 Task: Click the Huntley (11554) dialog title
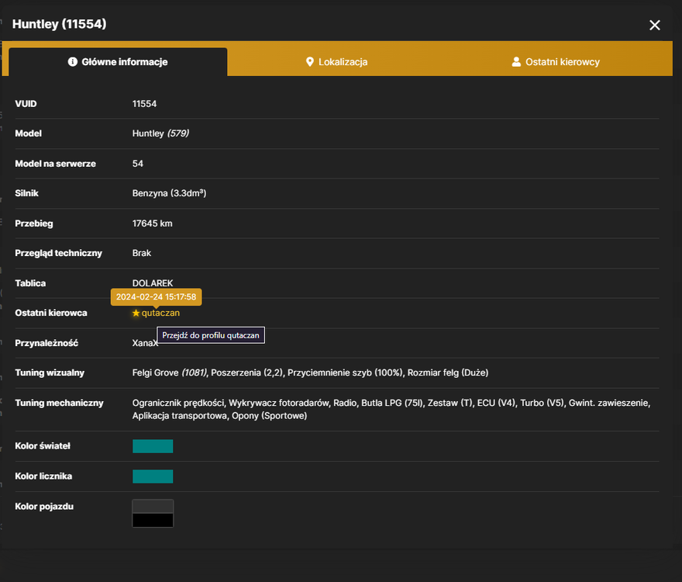pyautogui.click(x=59, y=24)
